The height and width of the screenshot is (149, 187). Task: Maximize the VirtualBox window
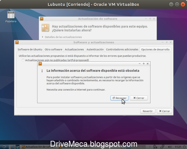click(177, 4)
